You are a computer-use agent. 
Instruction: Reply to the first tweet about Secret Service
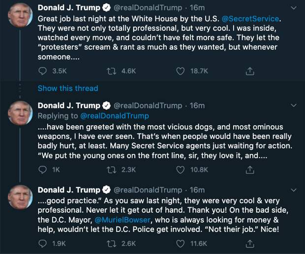point(43,71)
